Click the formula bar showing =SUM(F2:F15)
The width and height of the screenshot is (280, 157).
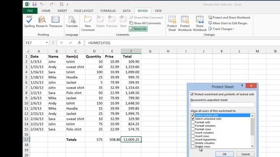click(x=182, y=43)
